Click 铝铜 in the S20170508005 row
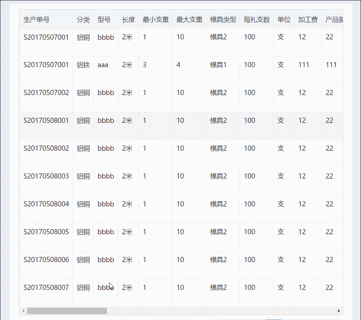The width and height of the screenshot is (361, 320). click(x=83, y=232)
